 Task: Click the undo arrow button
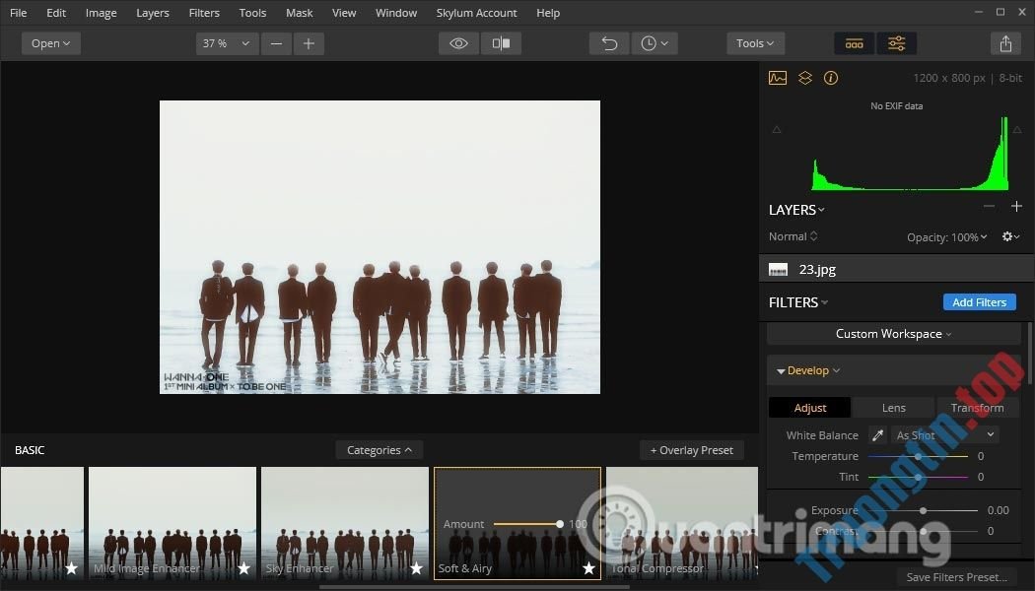click(x=609, y=43)
